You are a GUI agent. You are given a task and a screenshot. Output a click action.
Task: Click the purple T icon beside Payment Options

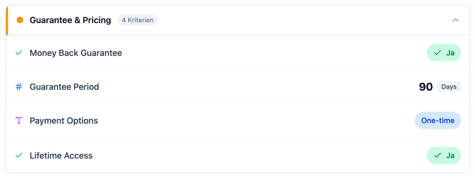click(x=19, y=120)
